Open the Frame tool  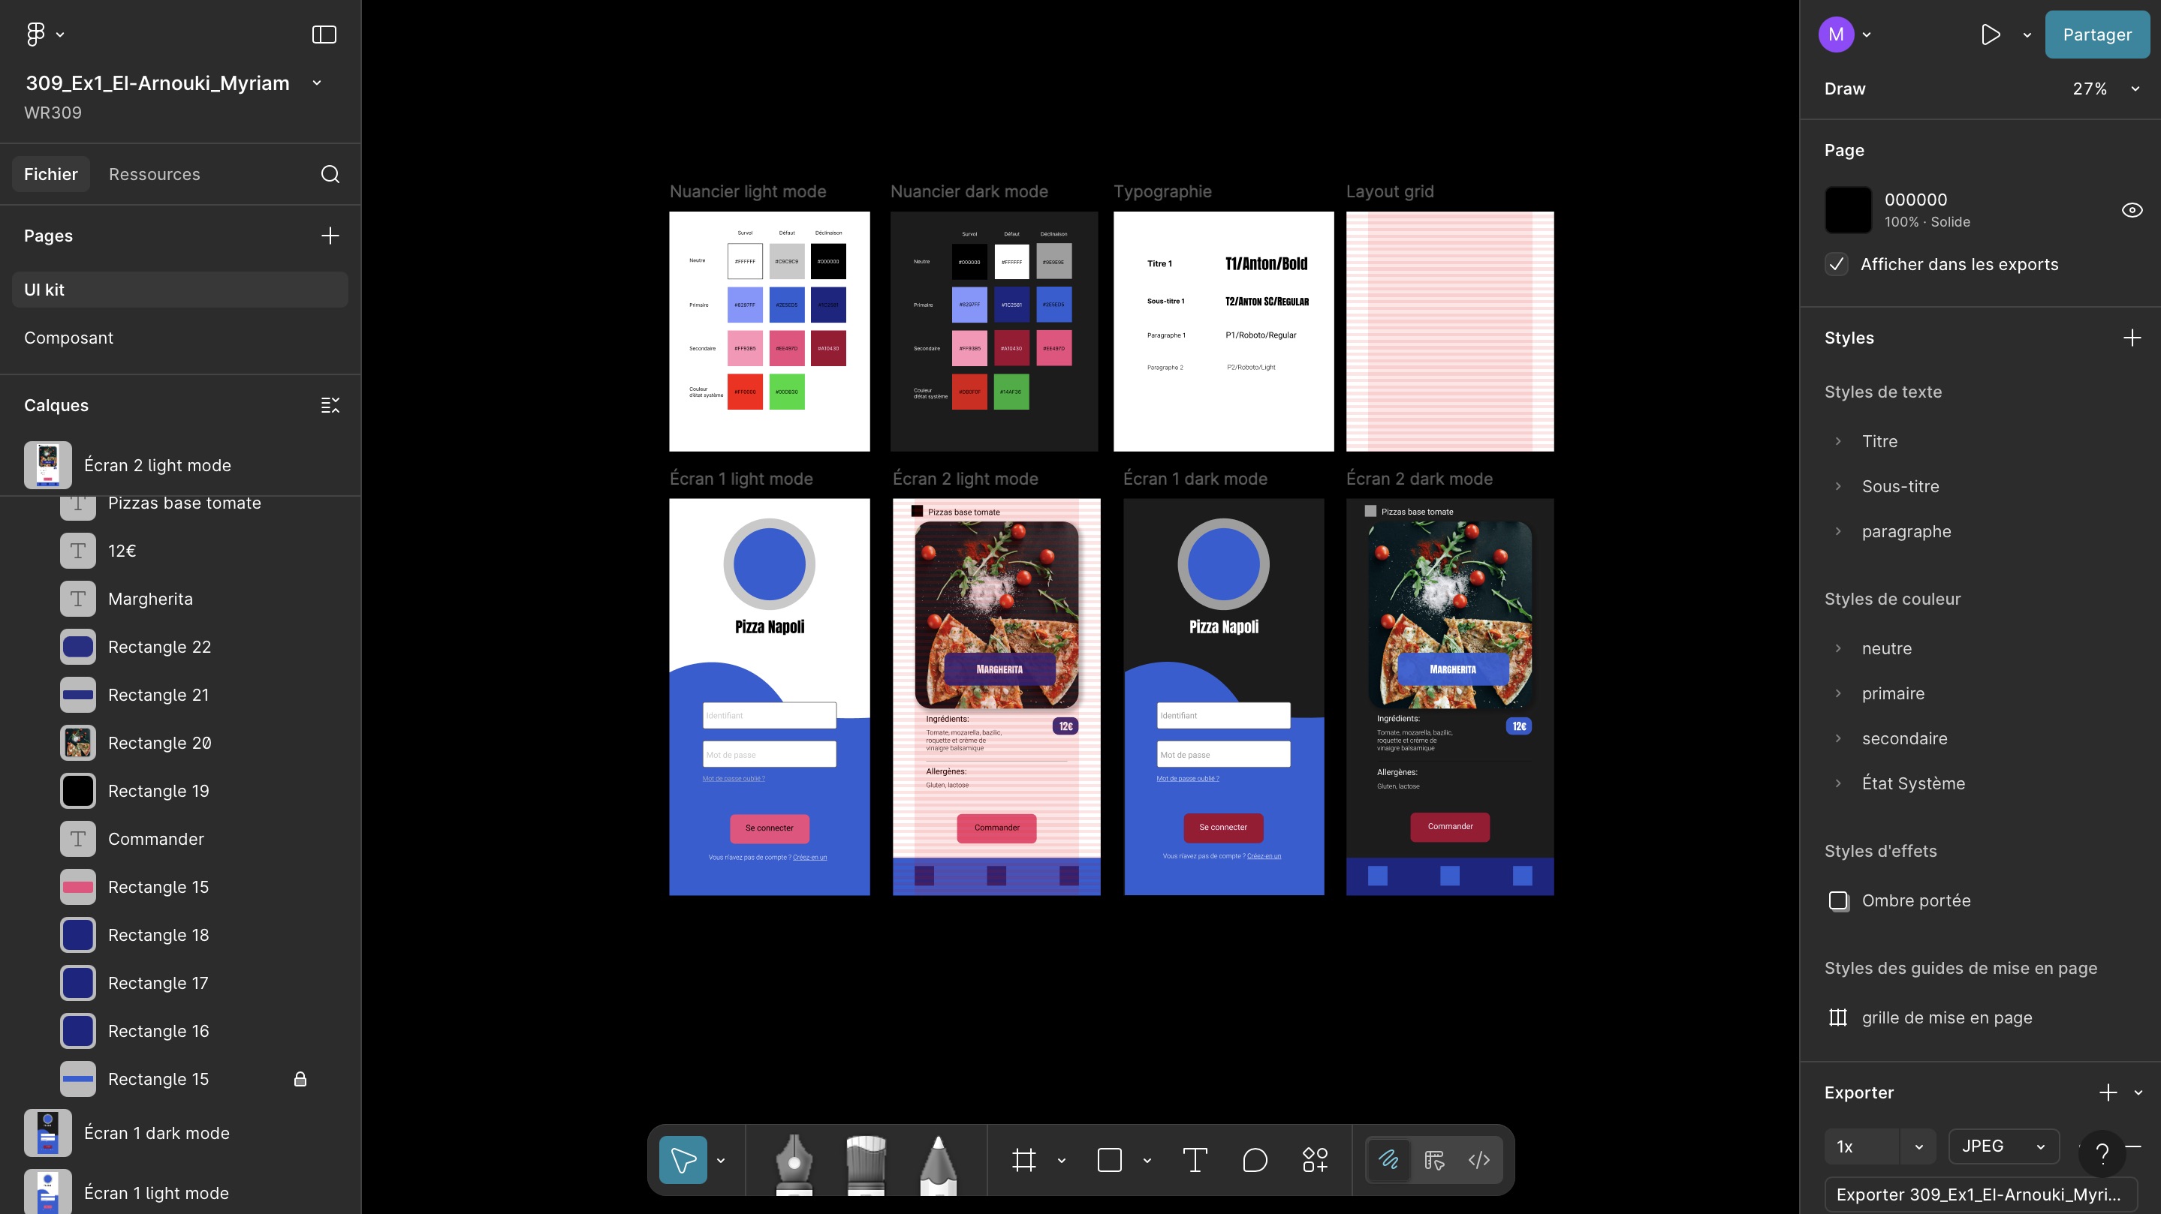tap(1026, 1160)
